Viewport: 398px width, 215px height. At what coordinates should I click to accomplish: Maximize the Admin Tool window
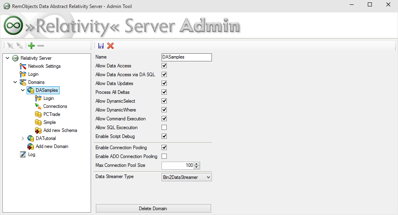370,4
